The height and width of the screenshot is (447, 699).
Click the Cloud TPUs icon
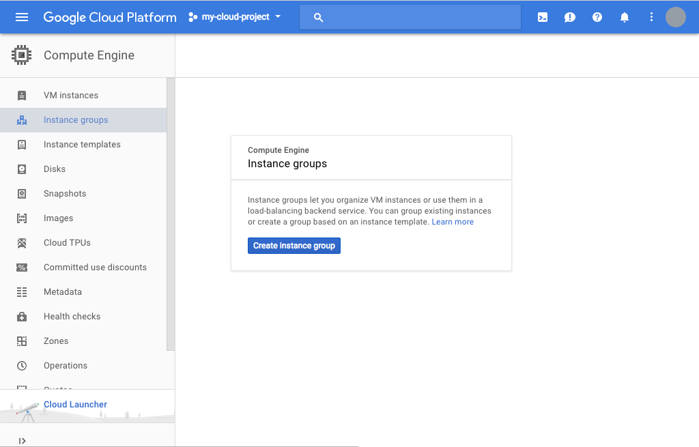[21, 243]
